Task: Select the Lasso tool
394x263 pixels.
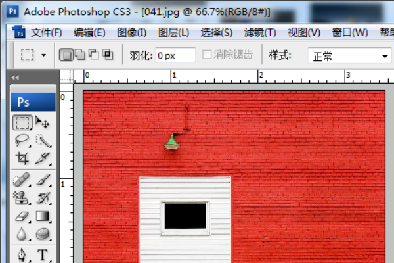Action: tap(22, 140)
